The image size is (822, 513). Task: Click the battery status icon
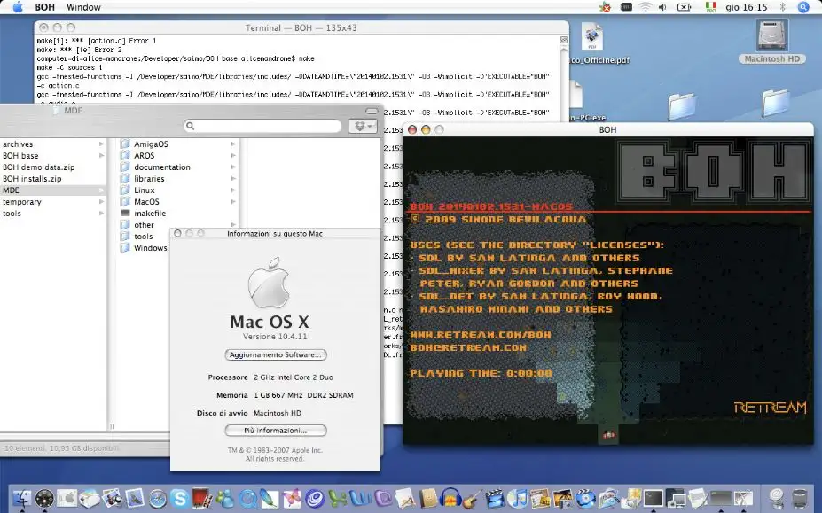pyautogui.click(x=684, y=7)
